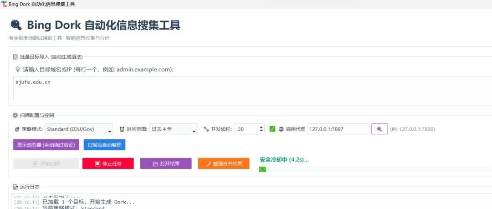Click the 显示浏览器 (手动绕过验证) button

(x=46, y=145)
